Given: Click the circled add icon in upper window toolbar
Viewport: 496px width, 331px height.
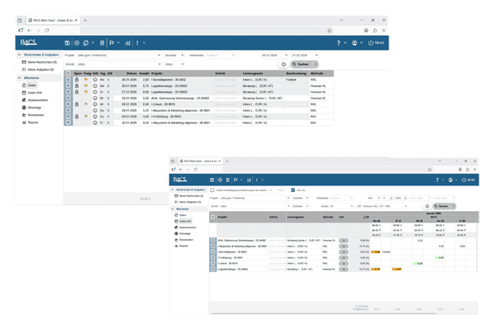Looking at the screenshot, I should click(x=77, y=43).
